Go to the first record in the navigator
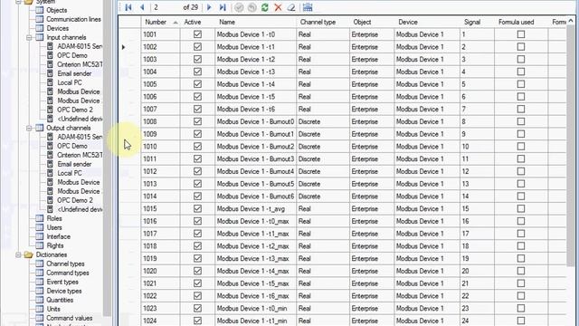Screen dimensions: 579x326 click(x=128, y=7)
